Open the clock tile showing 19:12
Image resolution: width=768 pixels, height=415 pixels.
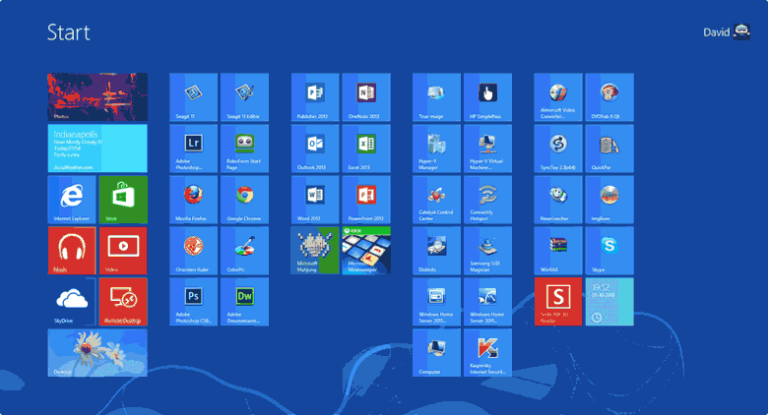pos(609,302)
